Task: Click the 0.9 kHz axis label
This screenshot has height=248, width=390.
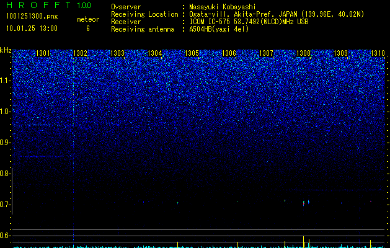Action: tap(6, 143)
